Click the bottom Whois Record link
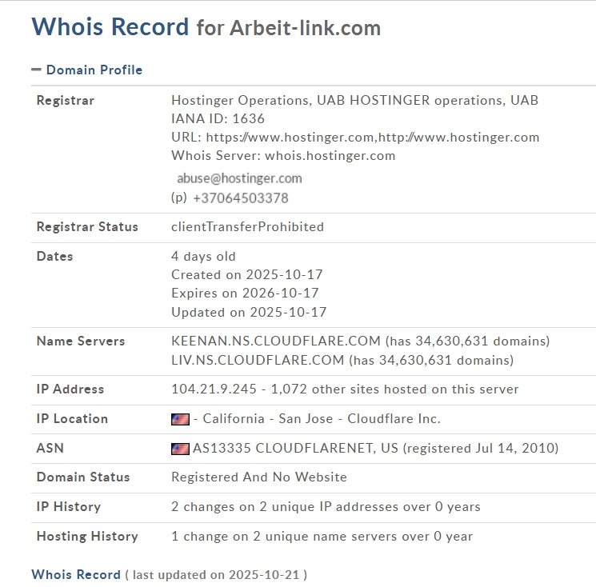Viewport: 596px width, 587px height. coord(76,574)
